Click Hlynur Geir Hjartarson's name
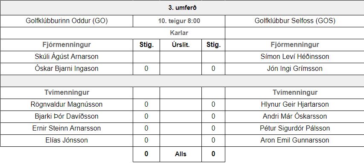The image size is (364, 163). click(295, 105)
